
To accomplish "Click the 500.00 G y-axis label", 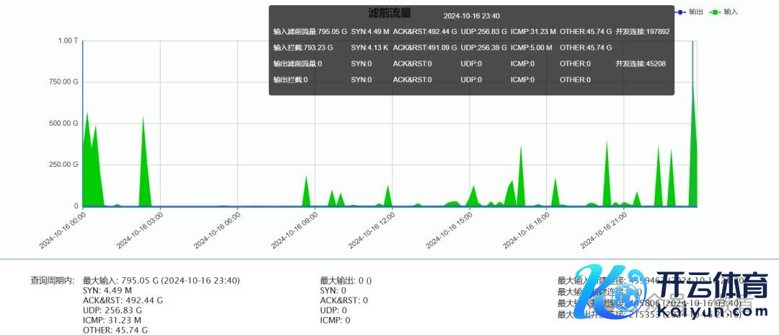I will point(63,123).
